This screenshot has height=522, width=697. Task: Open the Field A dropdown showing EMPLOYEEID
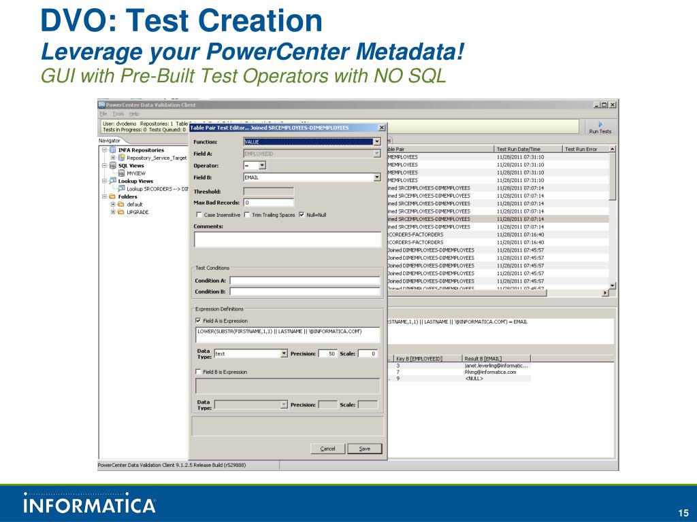(x=377, y=154)
